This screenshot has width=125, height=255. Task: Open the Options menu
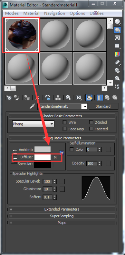coord(77,13)
